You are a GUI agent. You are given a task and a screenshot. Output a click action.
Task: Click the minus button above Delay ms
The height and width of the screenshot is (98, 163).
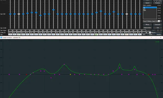(x=153, y=30)
